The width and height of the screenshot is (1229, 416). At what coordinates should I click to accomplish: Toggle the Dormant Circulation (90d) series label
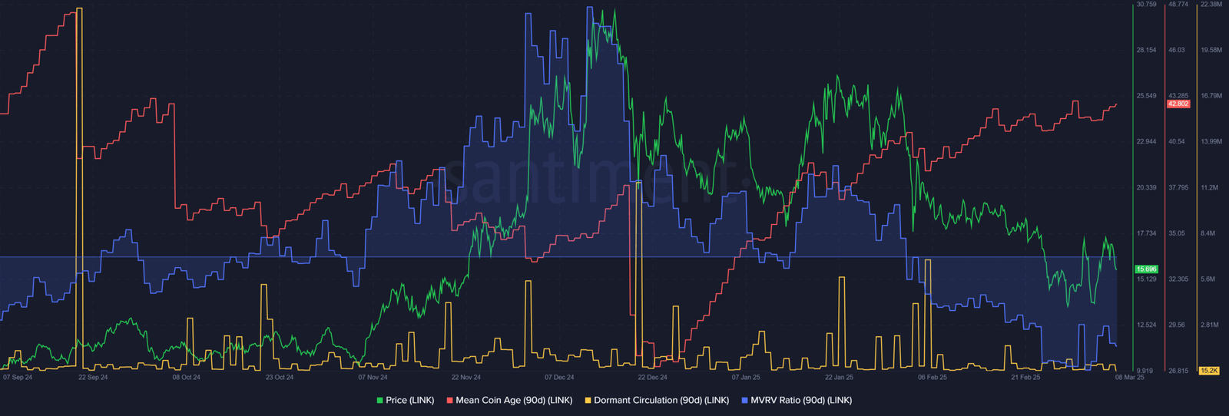[x=661, y=401]
